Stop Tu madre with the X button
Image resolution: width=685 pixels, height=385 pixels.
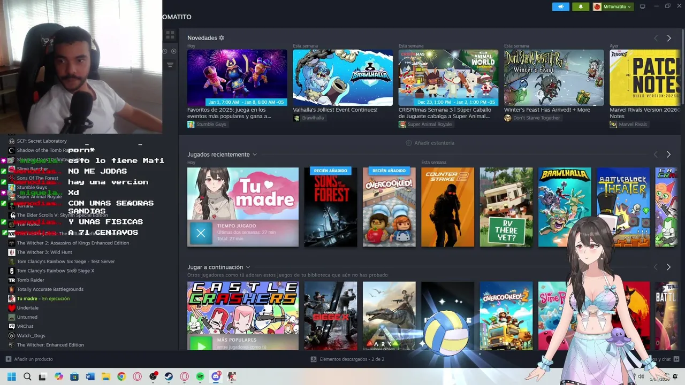point(201,233)
